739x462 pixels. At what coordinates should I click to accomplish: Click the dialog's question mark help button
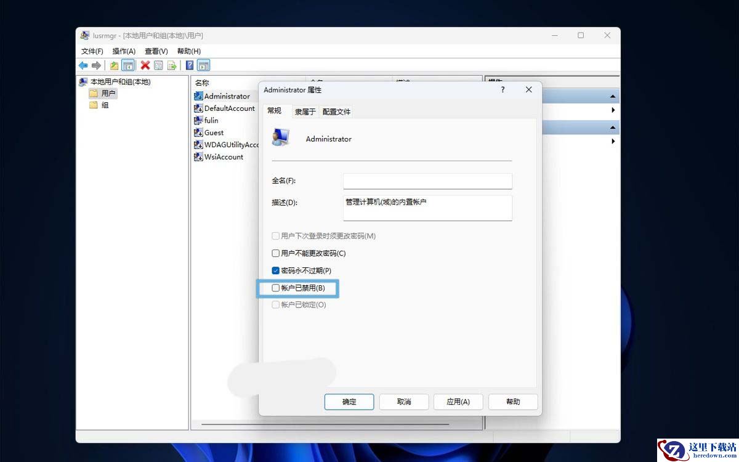click(x=503, y=90)
